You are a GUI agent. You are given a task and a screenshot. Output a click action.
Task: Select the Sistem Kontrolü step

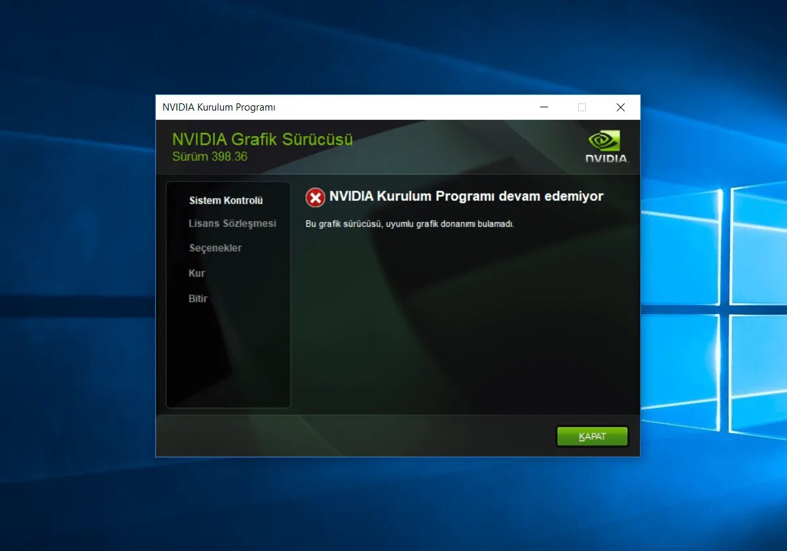(226, 201)
